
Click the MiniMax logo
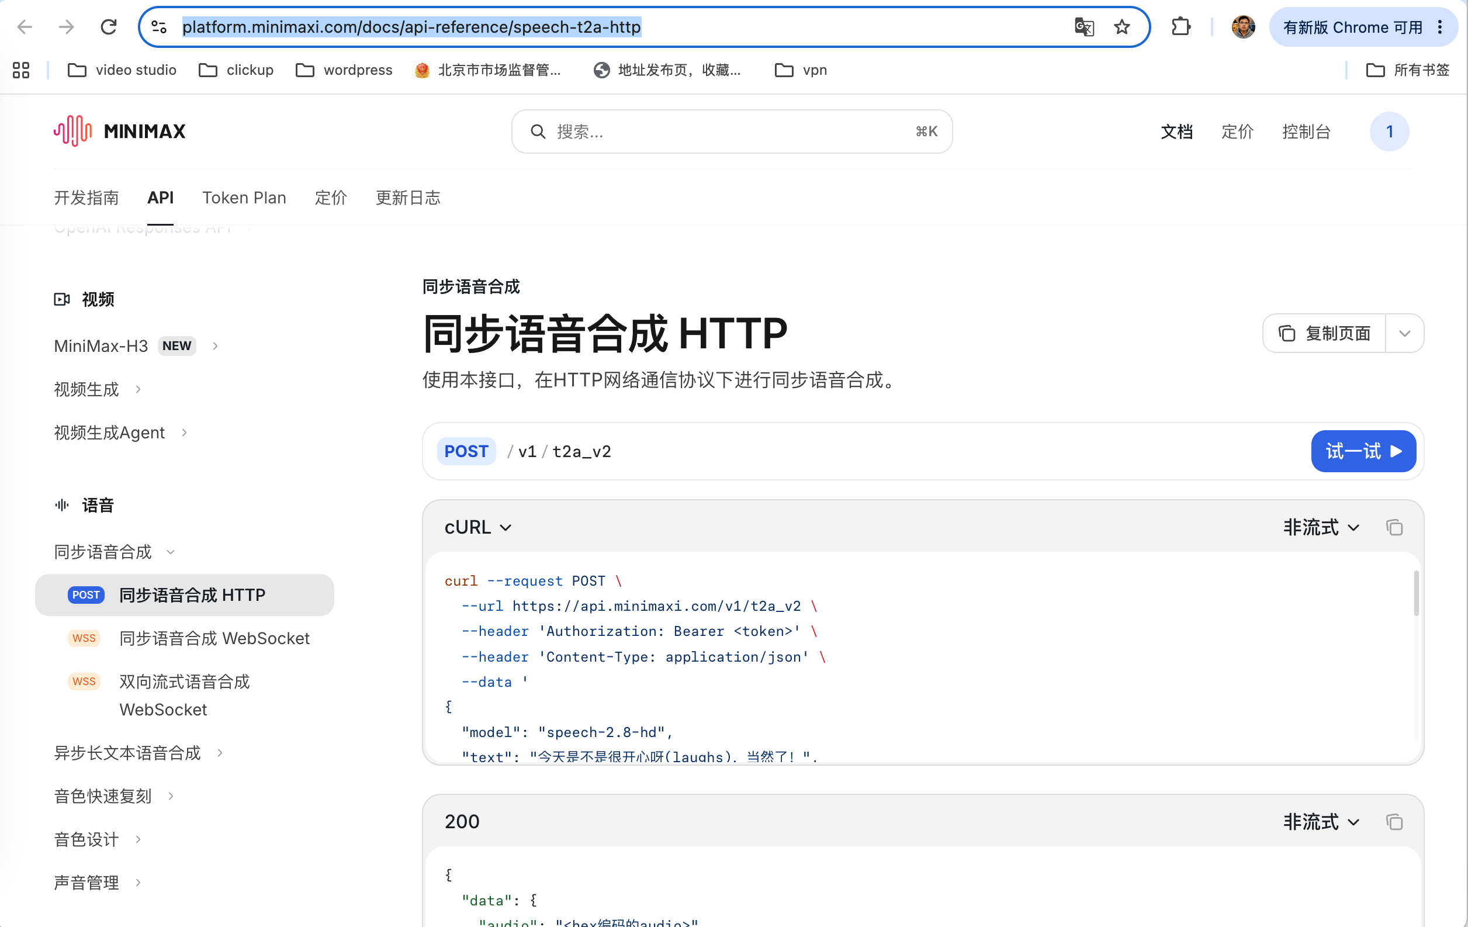119,131
